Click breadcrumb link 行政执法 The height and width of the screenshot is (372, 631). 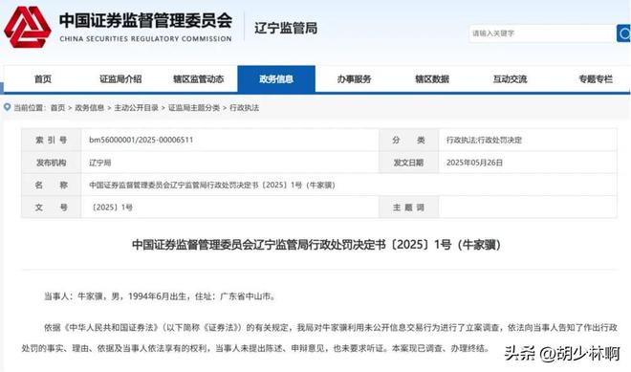click(x=244, y=107)
